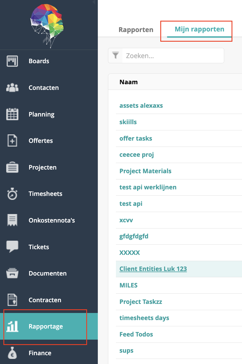Open the gfdgfdgfd report

tap(134, 236)
